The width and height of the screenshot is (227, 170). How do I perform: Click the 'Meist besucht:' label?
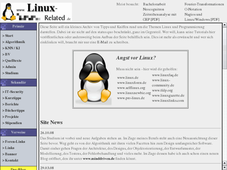[128, 4]
